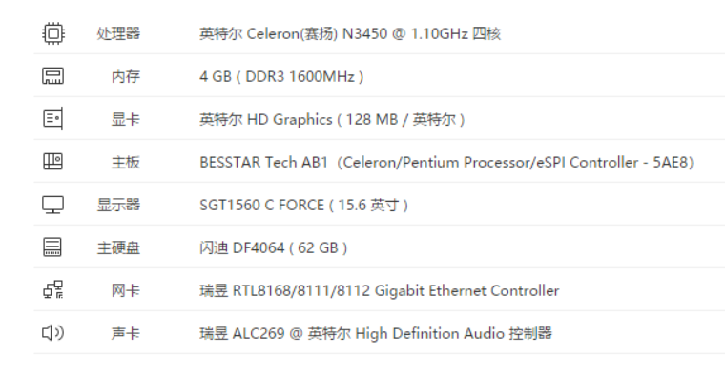Click the hard disk icon
The height and width of the screenshot is (375, 725).
pos(52,247)
